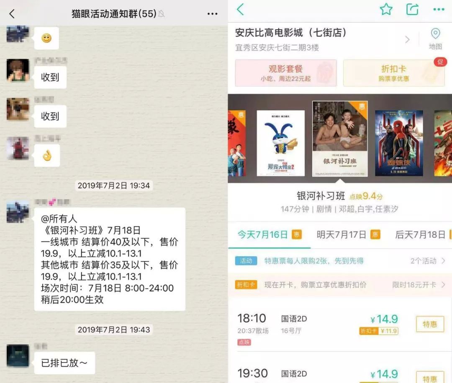Select the 爱宠大机密2 rabbit poster
This screenshot has height=383, width=452.
click(280, 143)
